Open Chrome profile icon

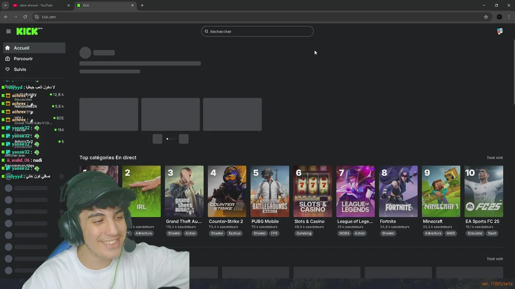click(499, 17)
